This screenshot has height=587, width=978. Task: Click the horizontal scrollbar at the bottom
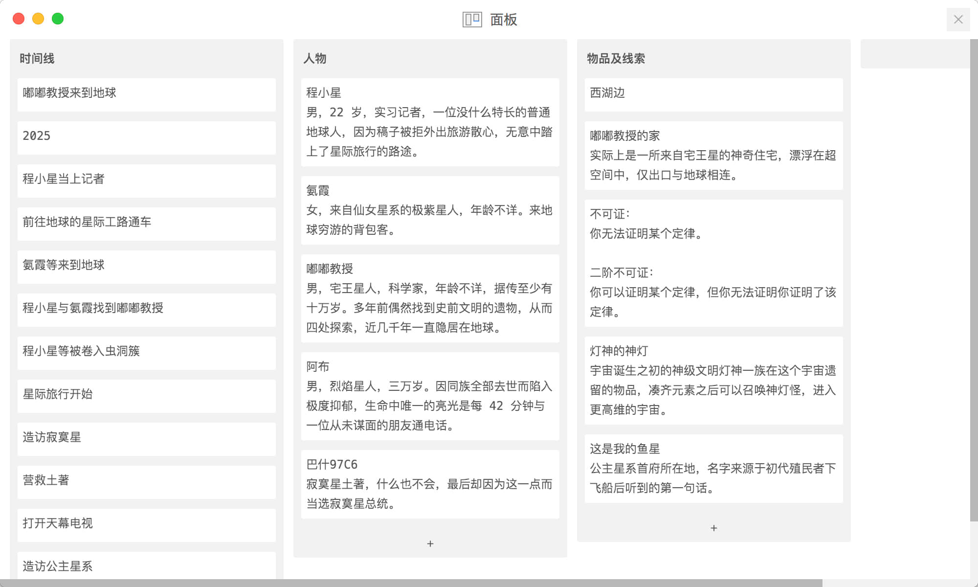coord(411,583)
